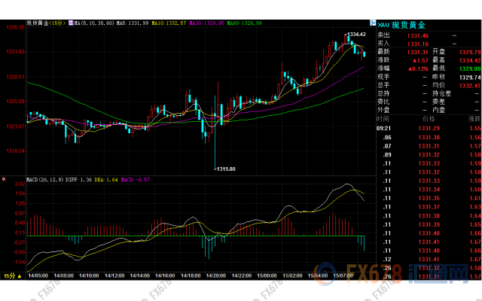Toggle the yellow MA10 line legend
Screen dimensions: 482x301
click(x=169, y=23)
